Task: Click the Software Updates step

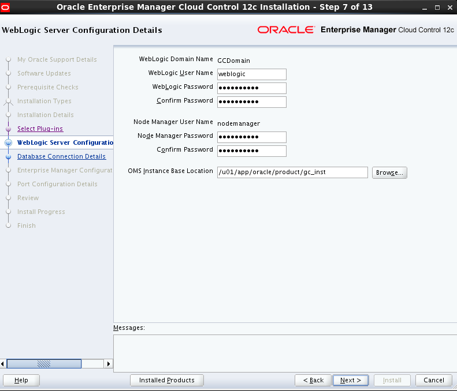Action: [44, 73]
